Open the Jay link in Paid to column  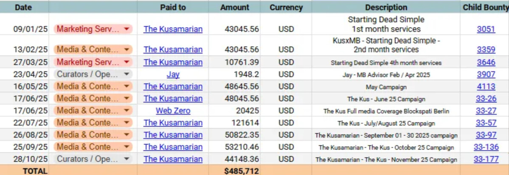tap(173, 74)
